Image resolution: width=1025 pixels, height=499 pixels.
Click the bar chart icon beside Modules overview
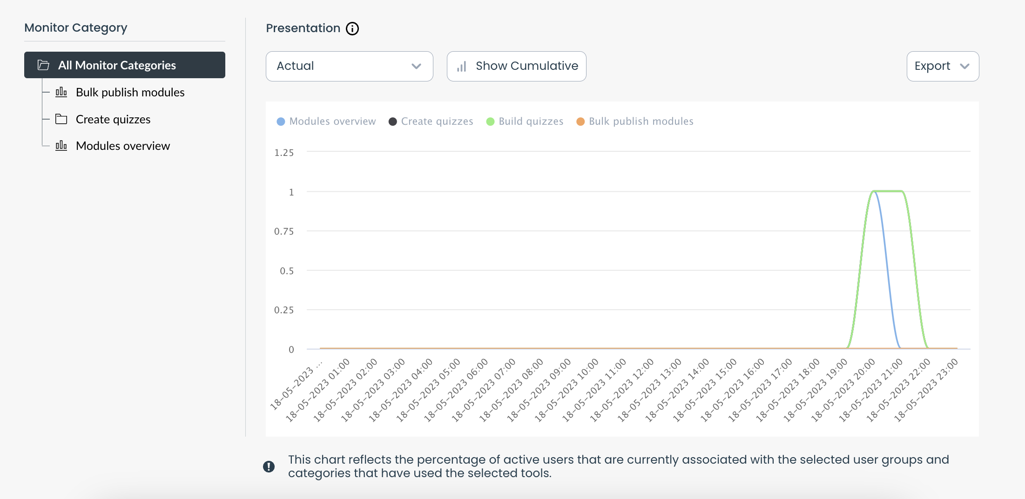click(x=61, y=145)
